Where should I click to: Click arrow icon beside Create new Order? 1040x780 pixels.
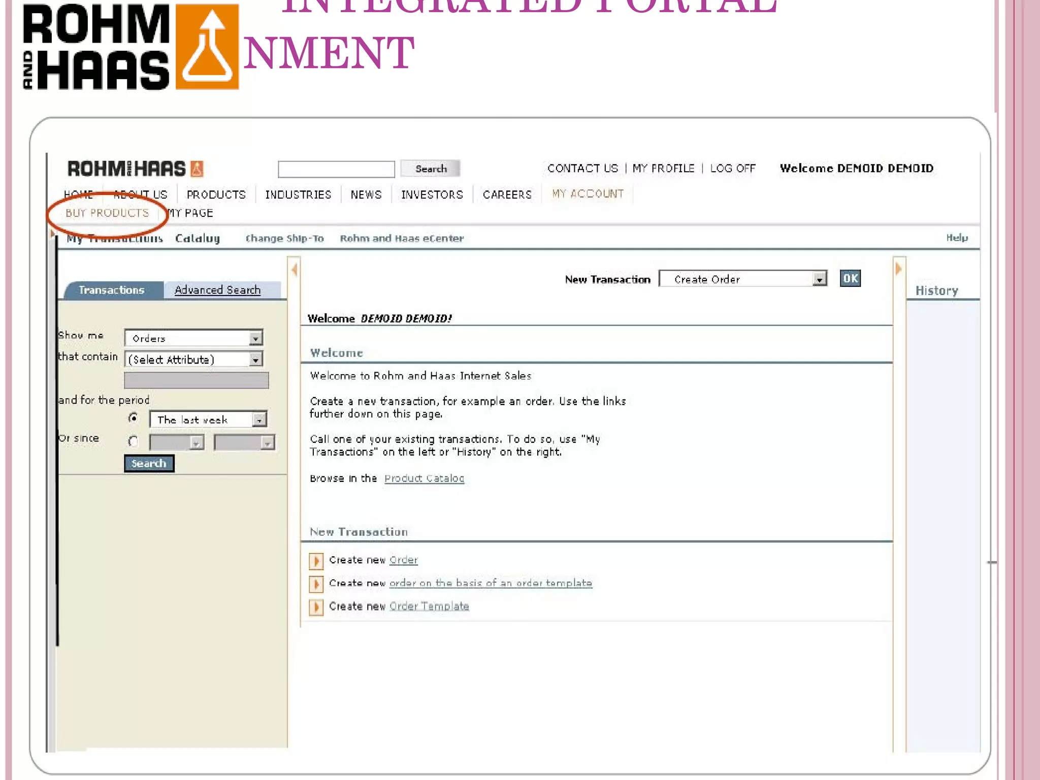(x=316, y=561)
